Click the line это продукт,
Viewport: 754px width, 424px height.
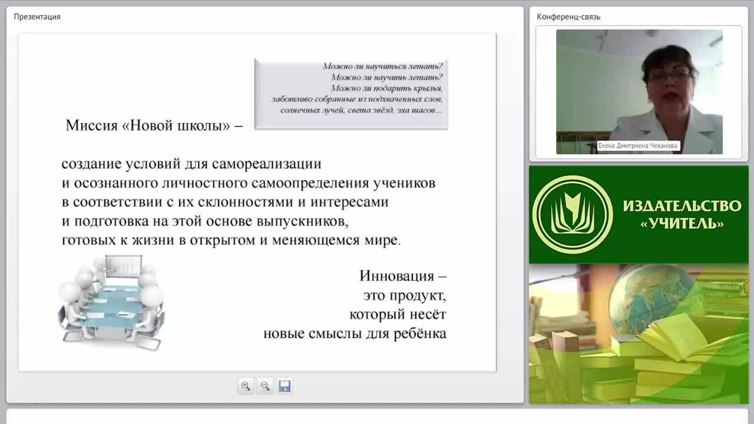pos(405,295)
